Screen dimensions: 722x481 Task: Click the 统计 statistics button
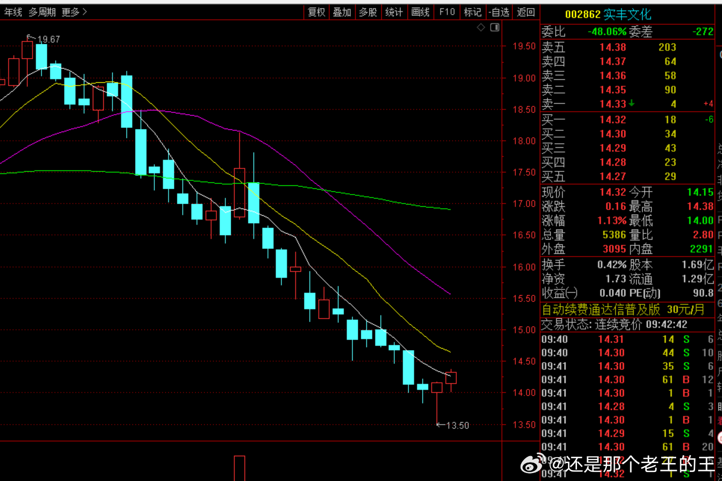pos(394,12)
